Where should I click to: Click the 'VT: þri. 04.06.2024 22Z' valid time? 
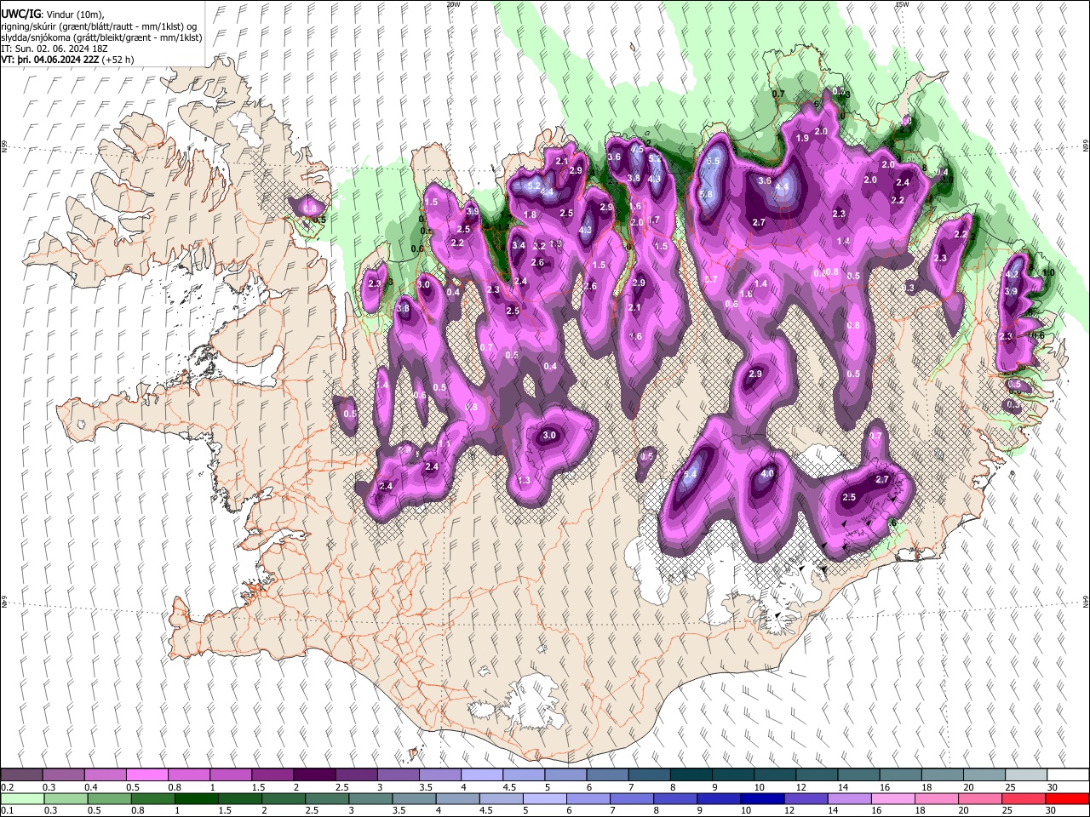pyautogui.click(x=50, y=60)
